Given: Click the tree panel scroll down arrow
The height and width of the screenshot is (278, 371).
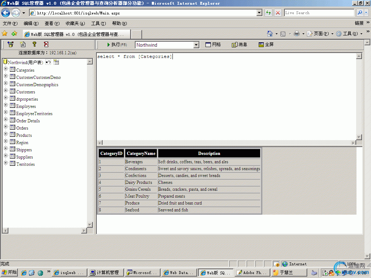Looking at the screenshot, I should 90,224.
